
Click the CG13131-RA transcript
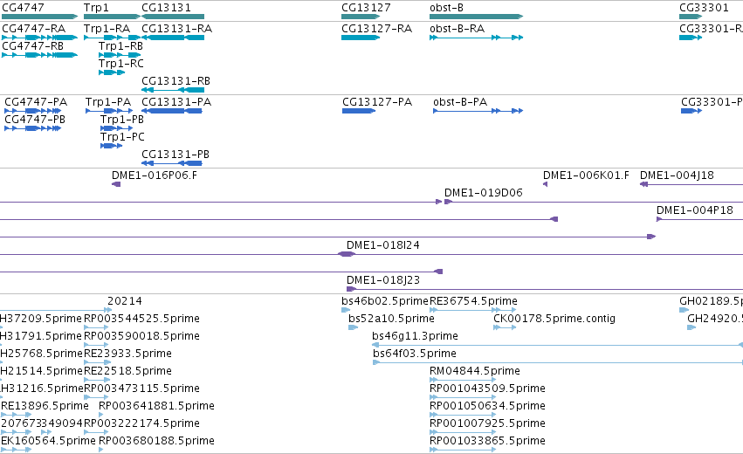click(x=173, y=38)
